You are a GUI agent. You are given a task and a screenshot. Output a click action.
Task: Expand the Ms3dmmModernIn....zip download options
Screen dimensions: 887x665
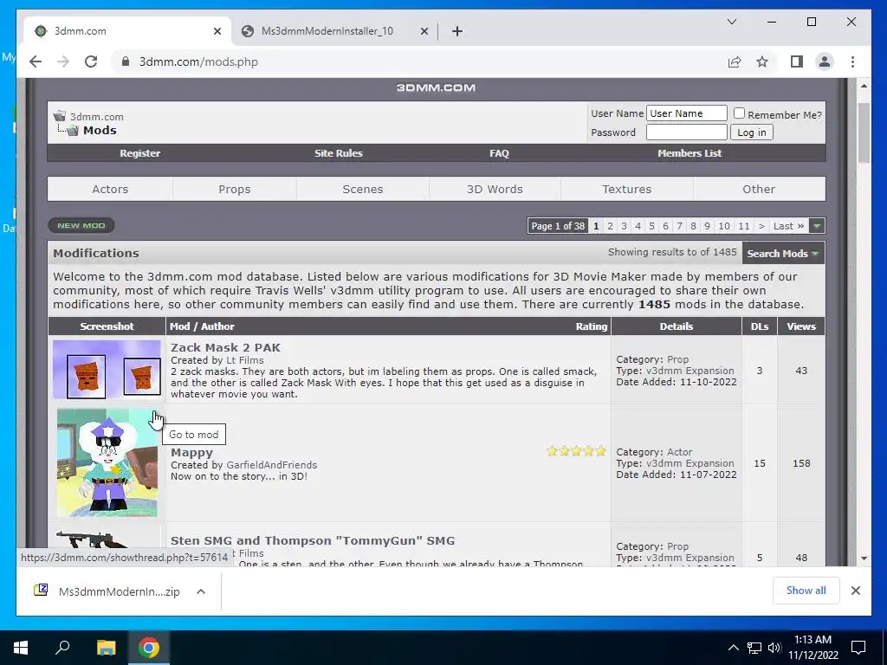click(201, 591)
